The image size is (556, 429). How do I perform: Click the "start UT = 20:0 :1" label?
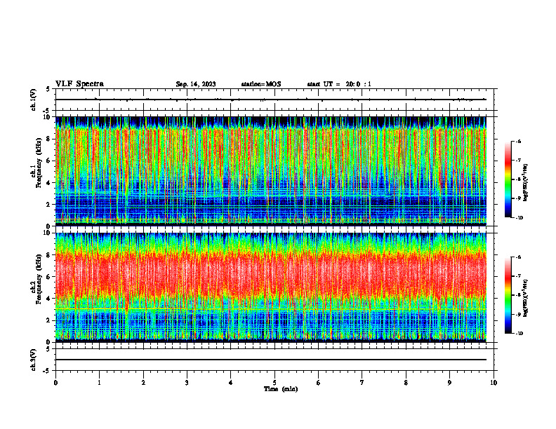tap(339, 84)
